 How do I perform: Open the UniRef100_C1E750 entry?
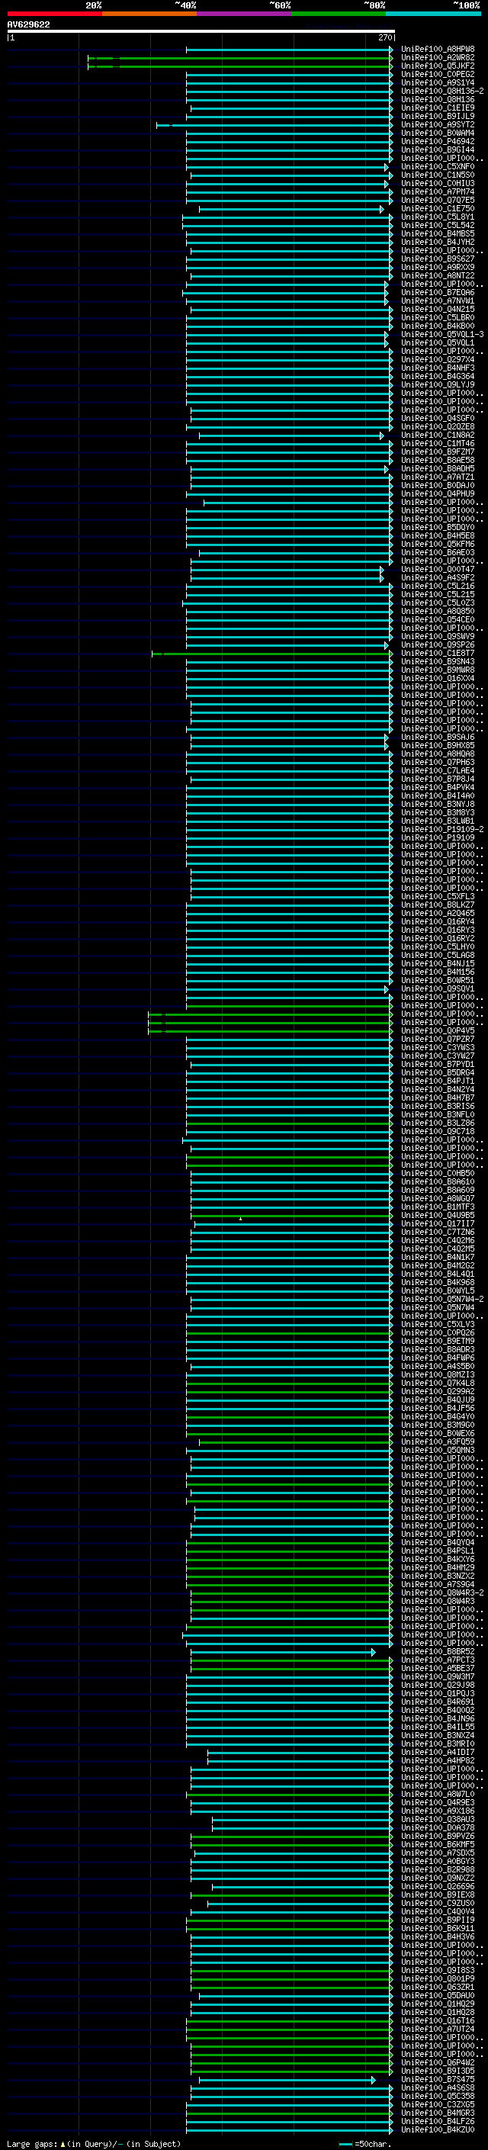437,209
